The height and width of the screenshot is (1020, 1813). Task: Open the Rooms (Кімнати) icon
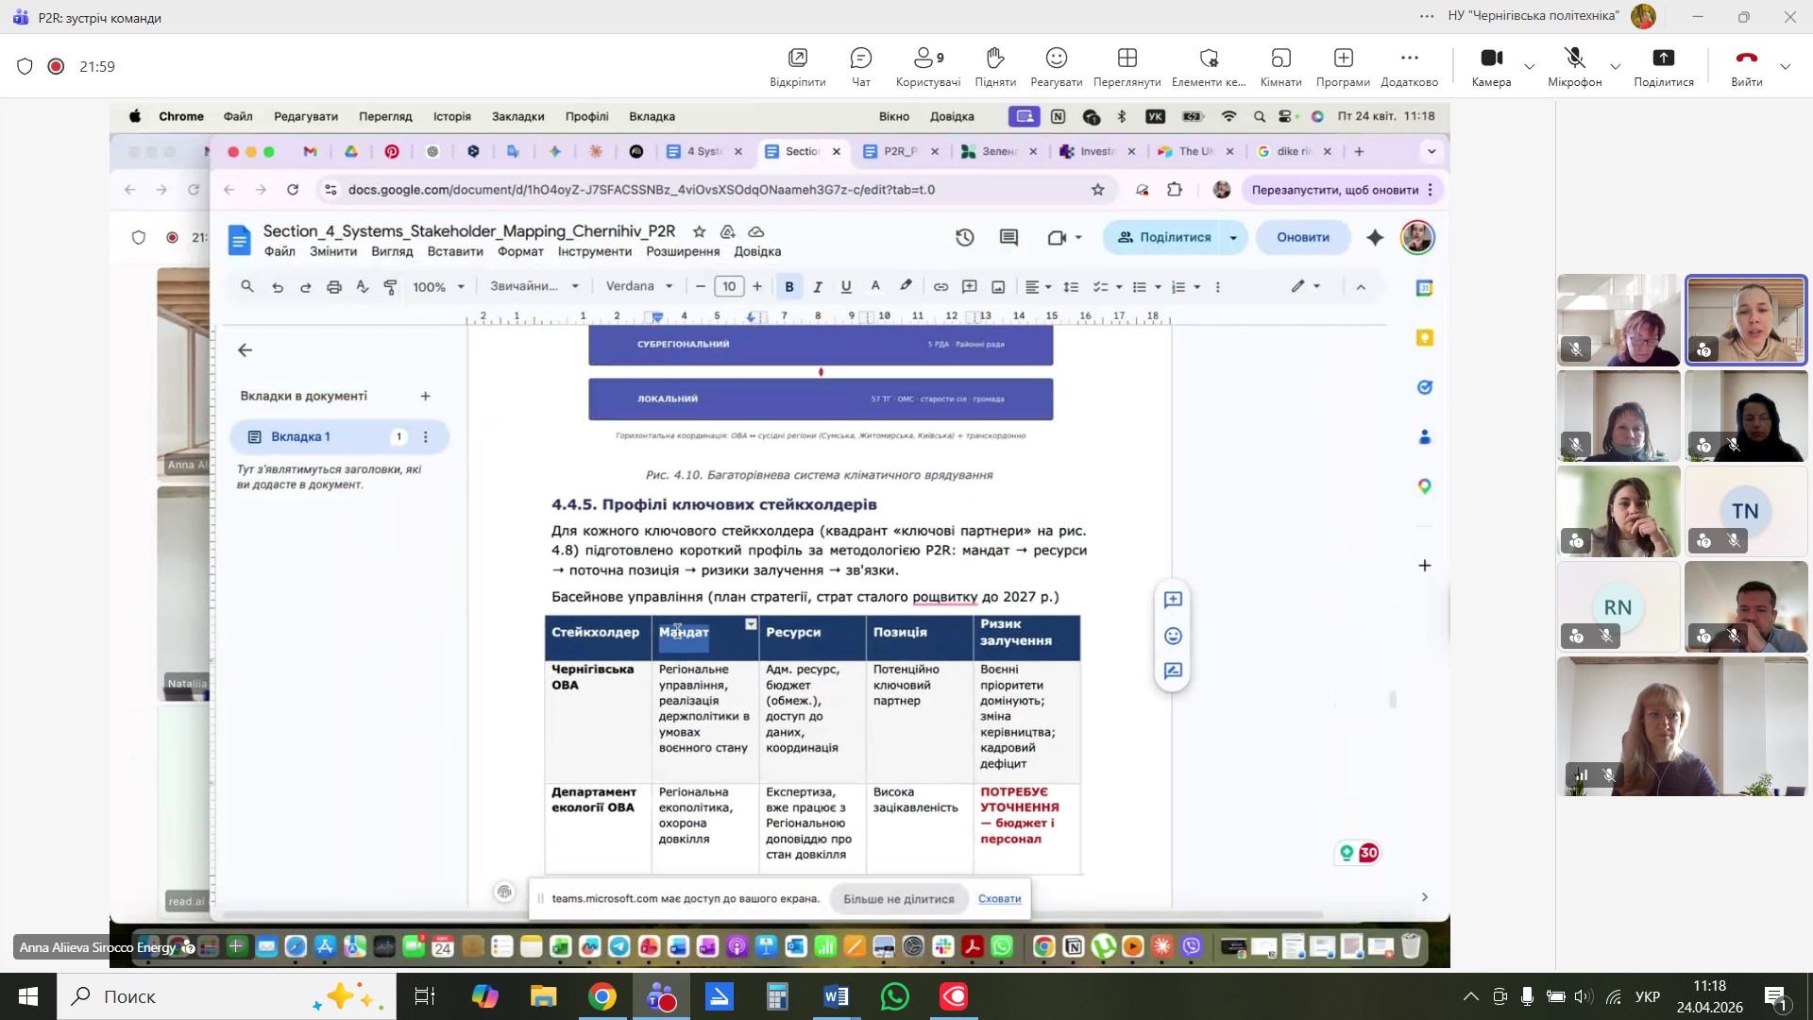pos(1280,59)
